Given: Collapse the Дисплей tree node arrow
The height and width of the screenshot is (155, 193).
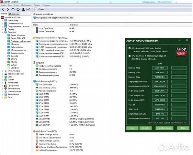Looking at the screenshot, I should point(3,32).
